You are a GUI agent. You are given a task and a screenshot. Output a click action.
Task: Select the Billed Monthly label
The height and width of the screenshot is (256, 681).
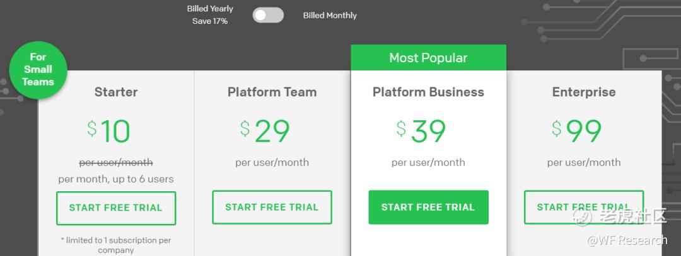tap(330, 15)
